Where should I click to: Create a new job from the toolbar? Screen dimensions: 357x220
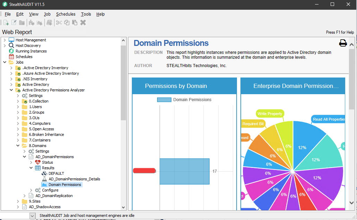tap(6, 22)
